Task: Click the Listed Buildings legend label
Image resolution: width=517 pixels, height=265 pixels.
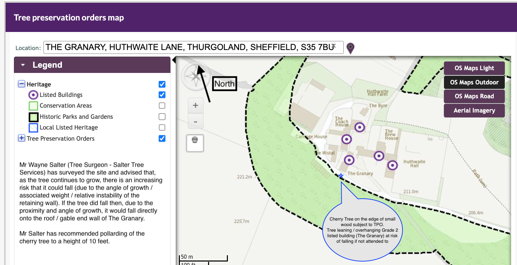Action: [x=61, y=95]
